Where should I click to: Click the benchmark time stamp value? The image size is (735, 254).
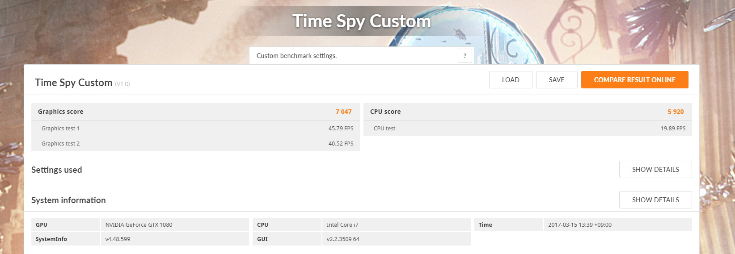coord(580,225)
